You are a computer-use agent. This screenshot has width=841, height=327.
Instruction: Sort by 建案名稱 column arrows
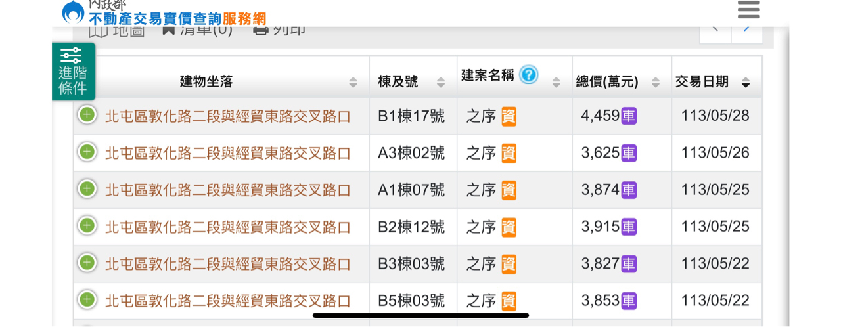tap(557, 82)
